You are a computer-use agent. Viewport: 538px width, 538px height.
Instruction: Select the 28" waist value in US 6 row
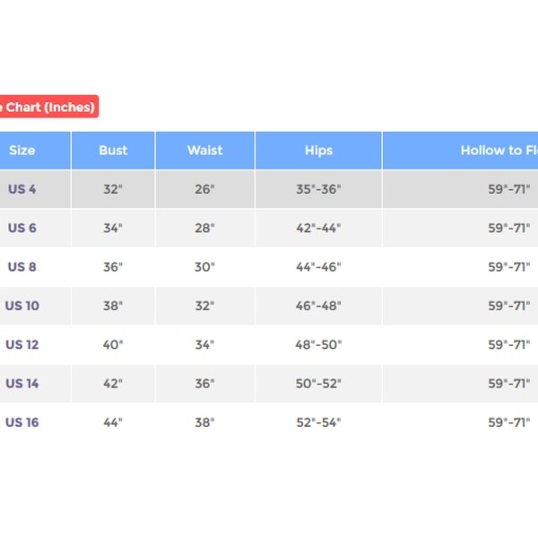pos(204,228)
